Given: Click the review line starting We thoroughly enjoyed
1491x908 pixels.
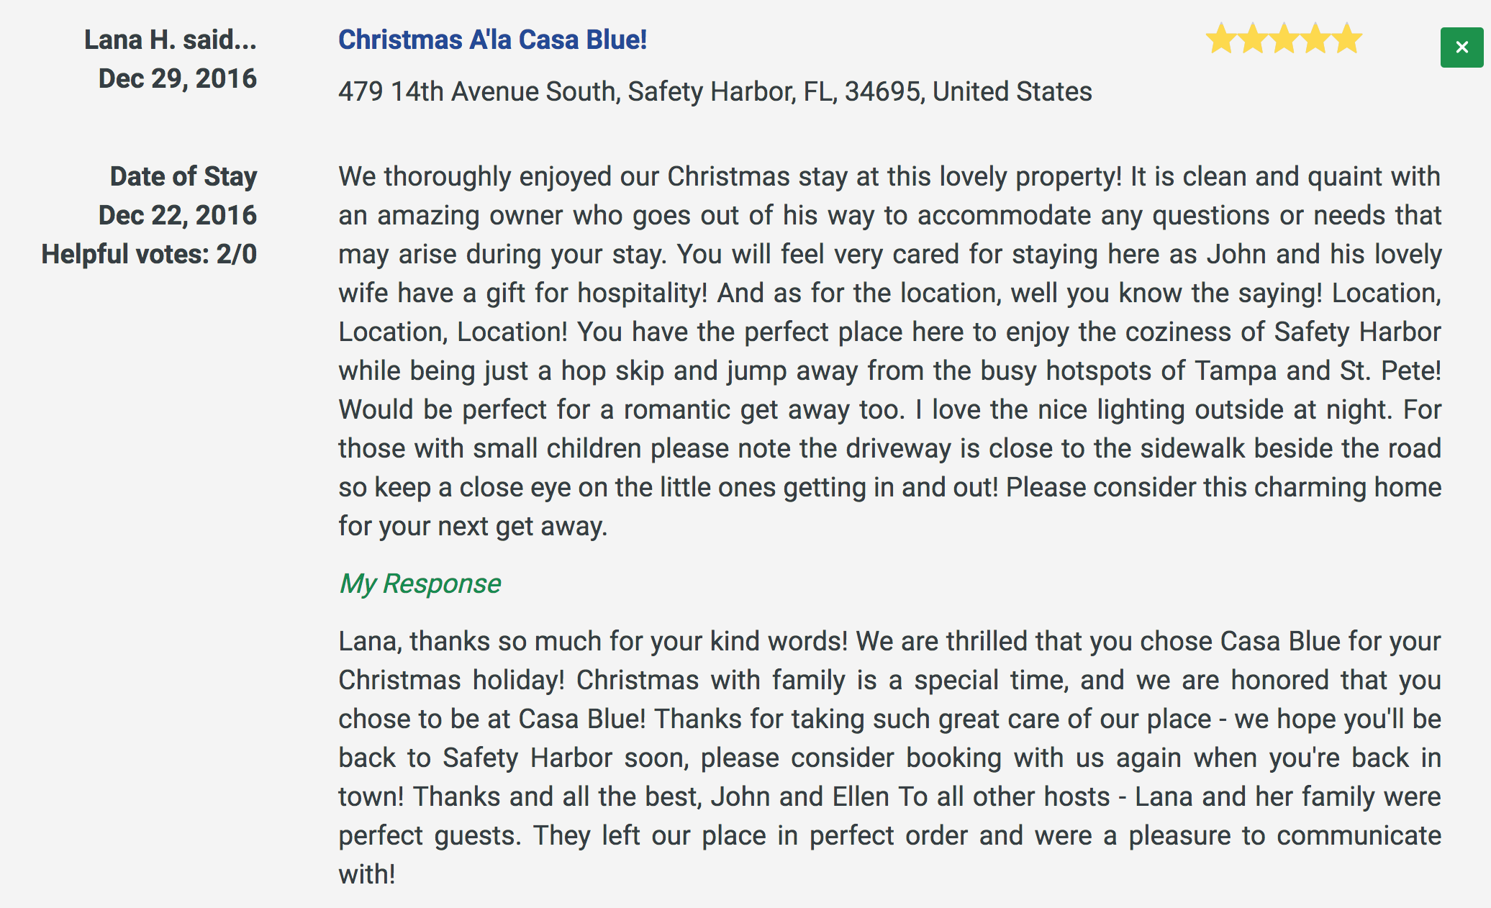Looking at the screenshot, I should point(890,176).
